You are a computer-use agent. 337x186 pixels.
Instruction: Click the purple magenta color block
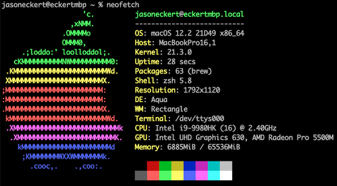202,166
